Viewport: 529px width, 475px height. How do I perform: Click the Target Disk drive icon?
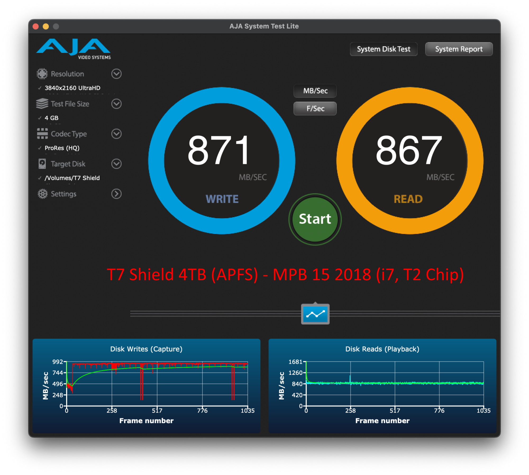pos(42,164)
